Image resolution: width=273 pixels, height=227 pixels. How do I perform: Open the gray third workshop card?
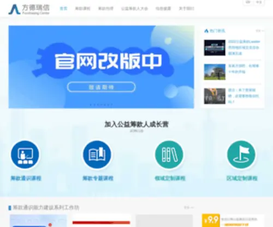(164, 220)
